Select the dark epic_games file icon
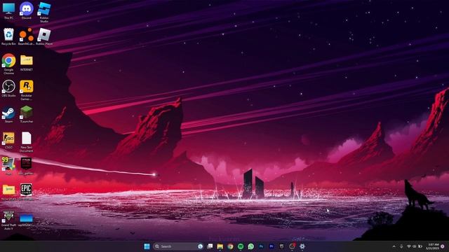 pyautogui.click(x=27, y=166)
